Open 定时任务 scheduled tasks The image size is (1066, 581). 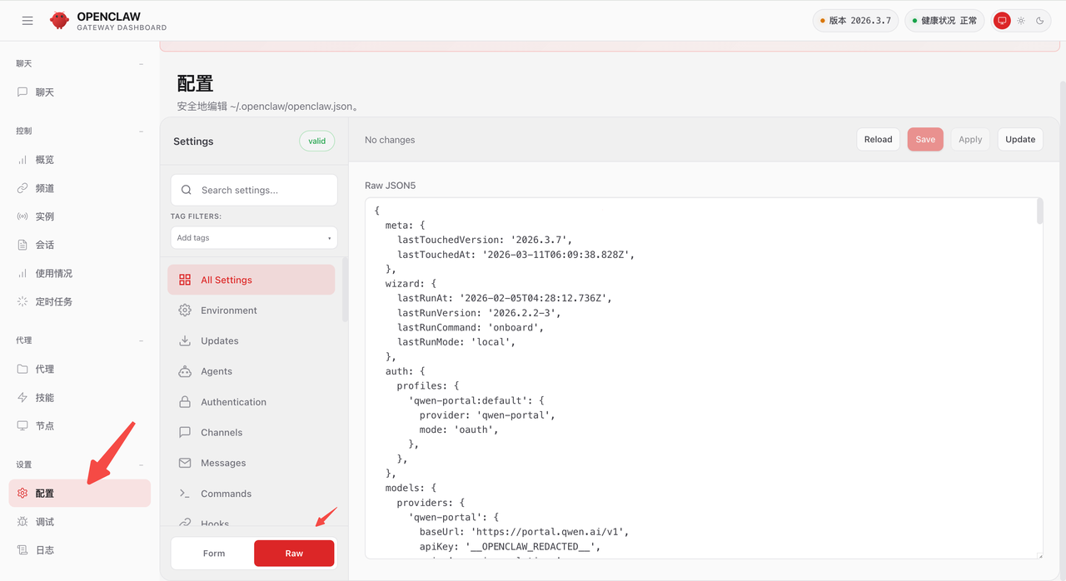coord(53,301)
